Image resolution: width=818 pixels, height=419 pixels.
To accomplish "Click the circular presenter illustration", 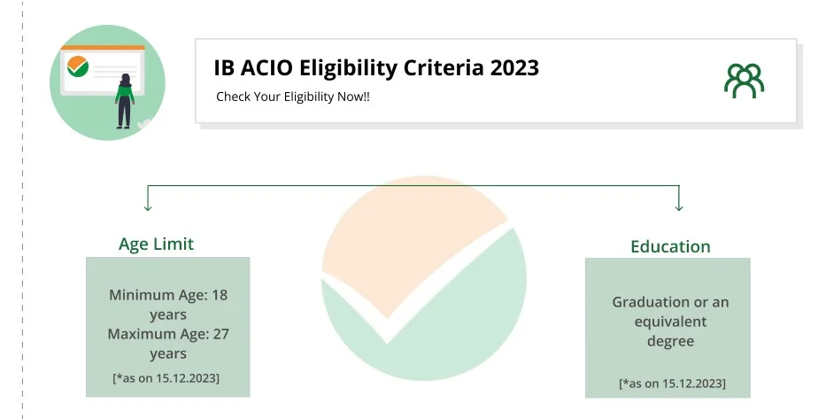I will [x=107, y=81].
